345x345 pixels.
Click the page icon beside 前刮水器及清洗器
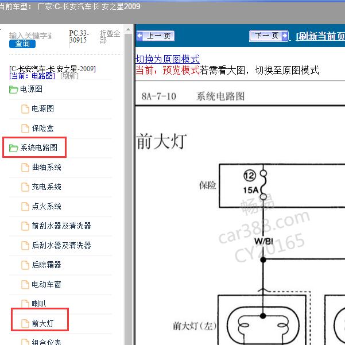click(25, 226)
